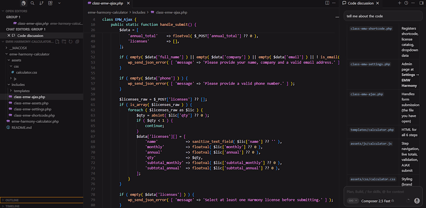Open the agent mode infinity dropdown
This screenshot has height=208, width=426.
pos(353,201)
